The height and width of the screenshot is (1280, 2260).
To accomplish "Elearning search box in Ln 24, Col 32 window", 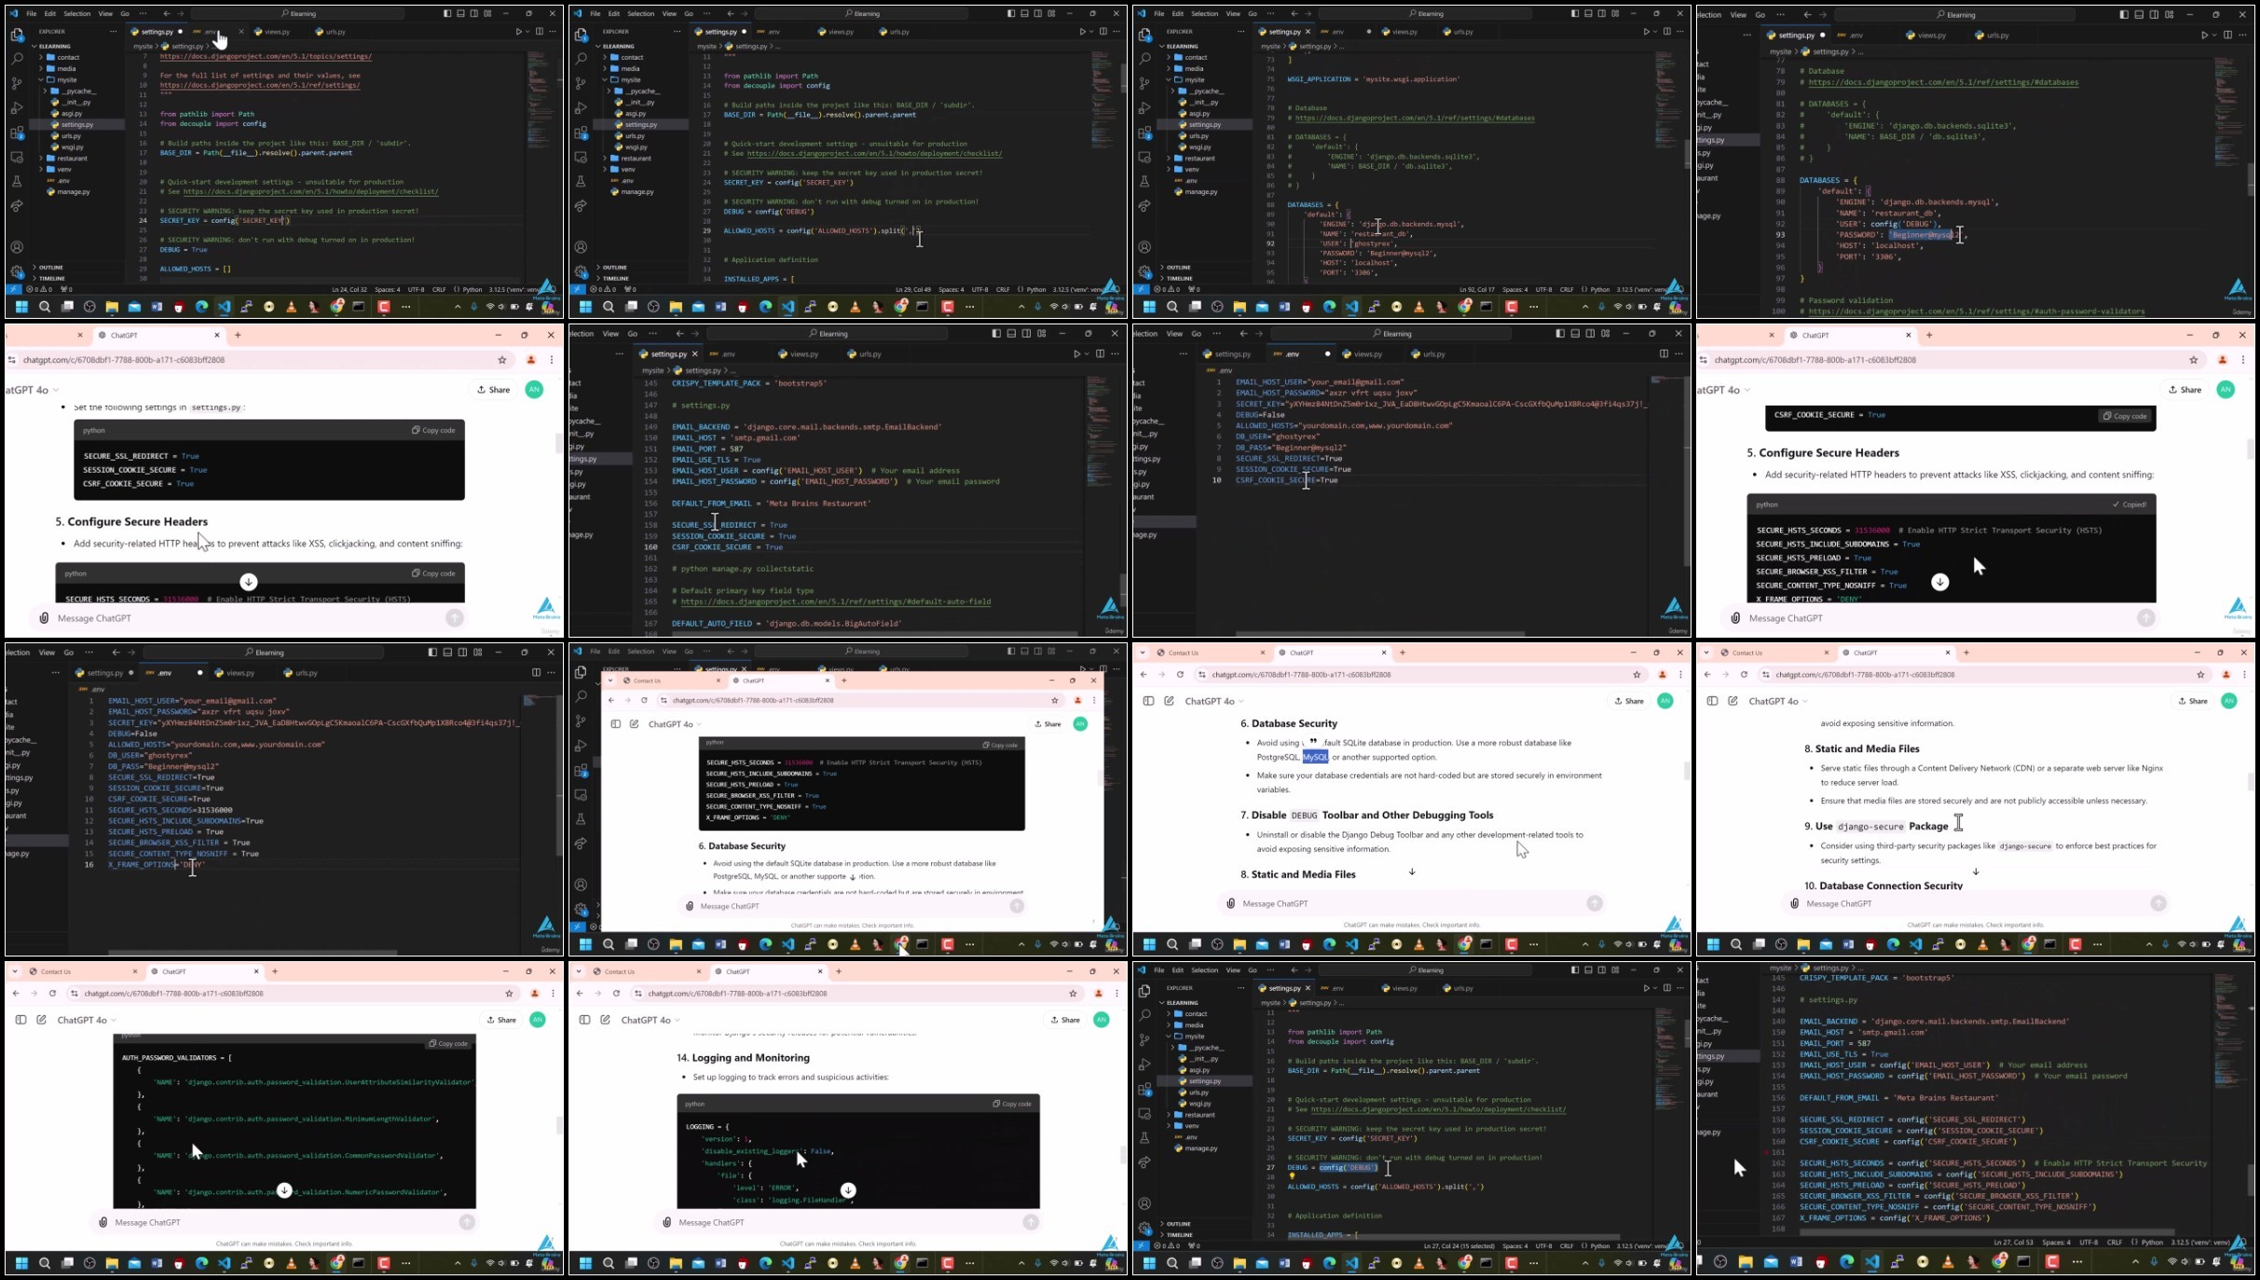I will click(x=296, y=14).
